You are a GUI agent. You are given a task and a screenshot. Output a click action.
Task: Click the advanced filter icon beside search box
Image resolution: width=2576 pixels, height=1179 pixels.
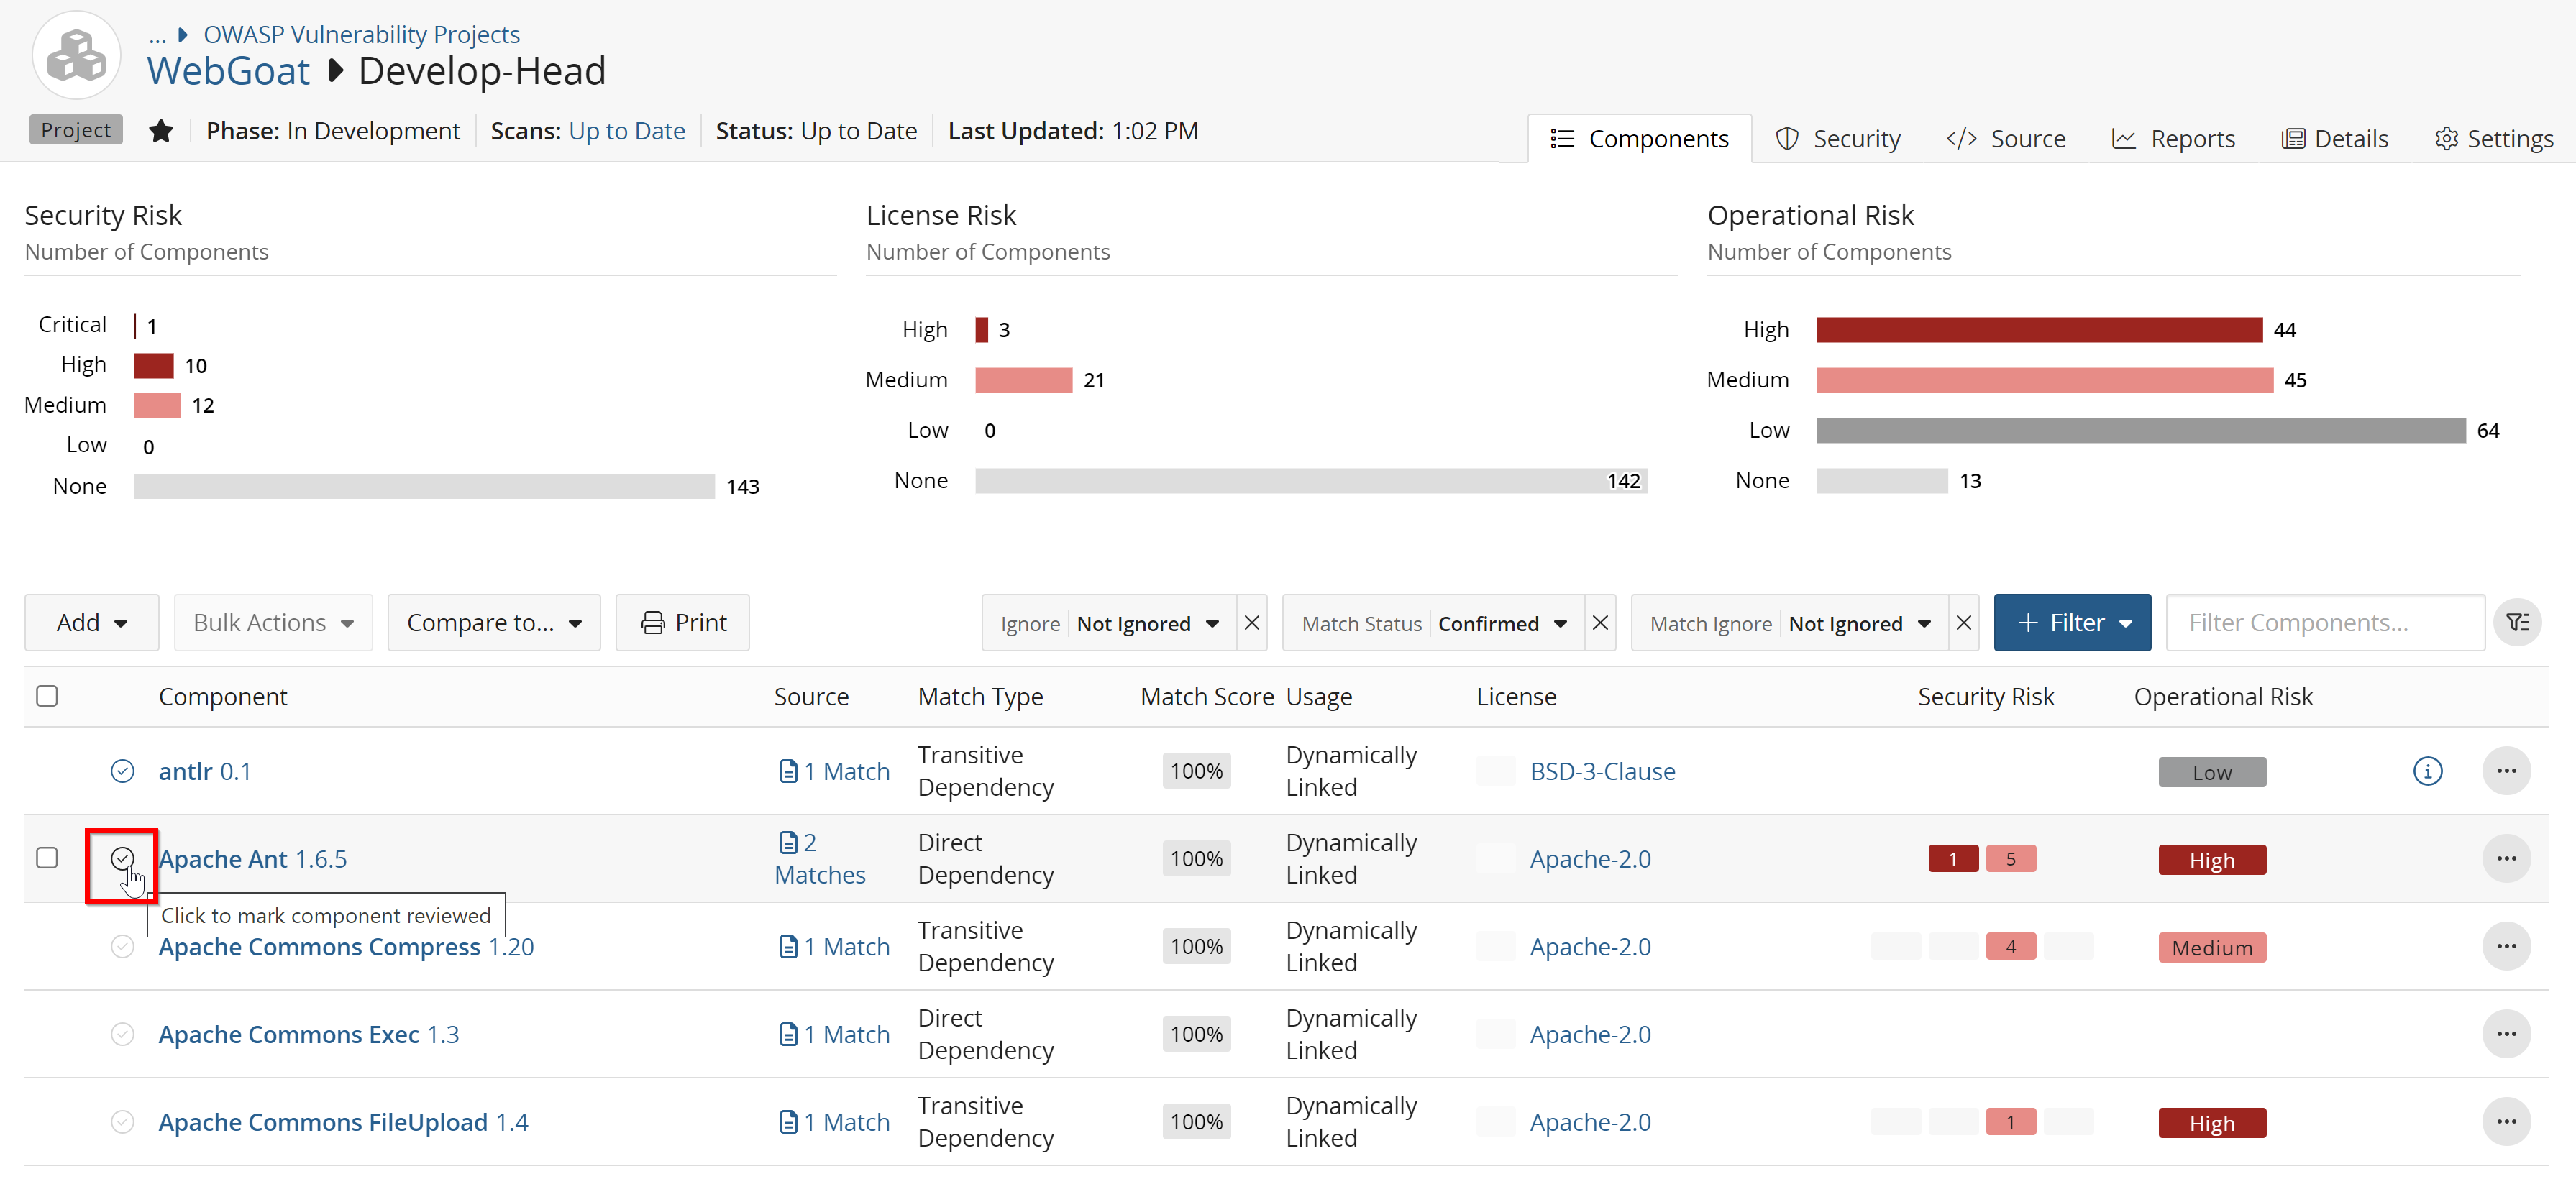(2517, 623)
